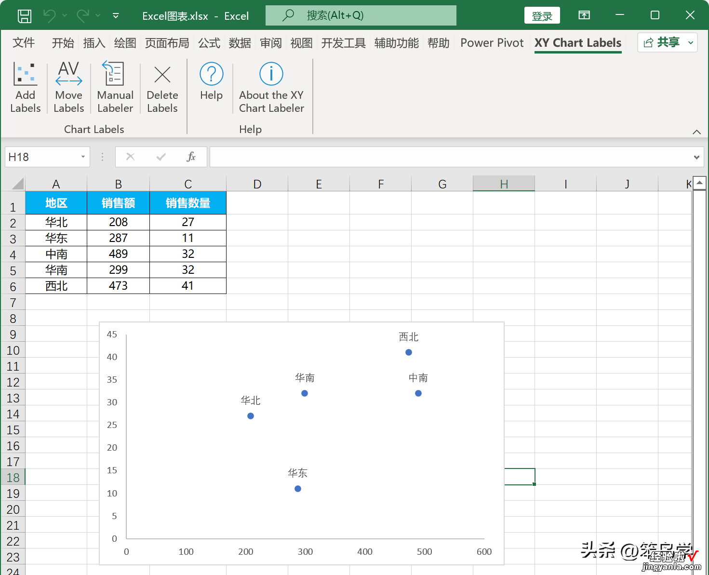
Task: Click the Ribbon Display Options icon
Action: (584, 15)
